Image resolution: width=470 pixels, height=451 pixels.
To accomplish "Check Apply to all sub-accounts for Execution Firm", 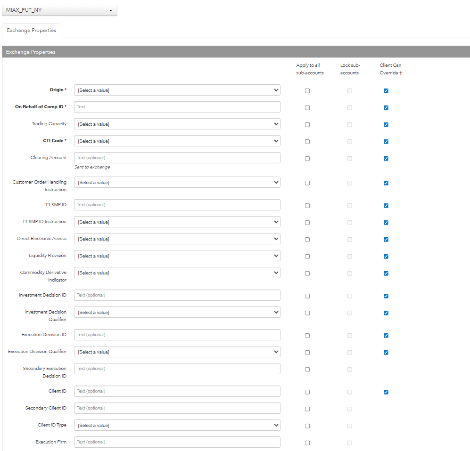I will click(x=307, y=443).
